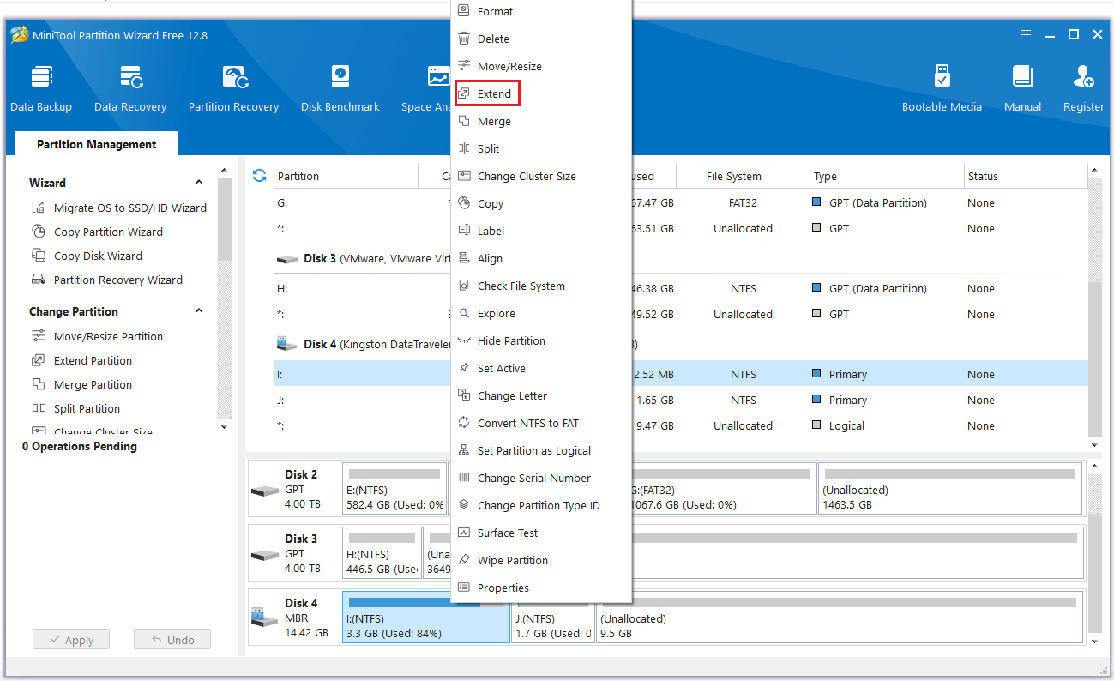The image size is (1114, 681).
Task: Select I:(NTFS) block in disk map
Action: (x=426, y=618)
